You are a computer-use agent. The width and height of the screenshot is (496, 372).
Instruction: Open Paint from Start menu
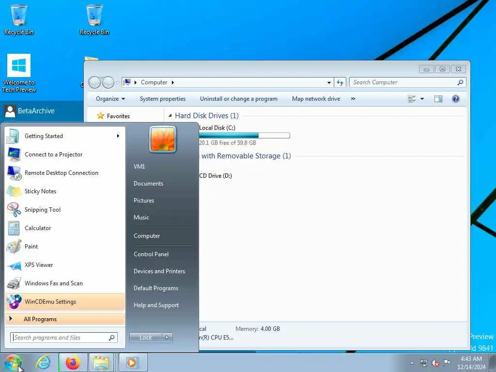(65, 247)
